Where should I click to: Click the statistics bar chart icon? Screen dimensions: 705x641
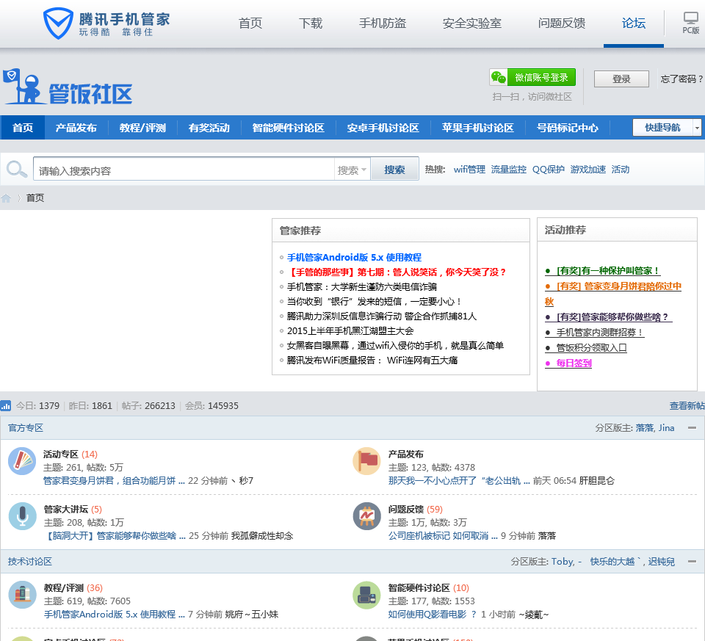pos(6,406)
